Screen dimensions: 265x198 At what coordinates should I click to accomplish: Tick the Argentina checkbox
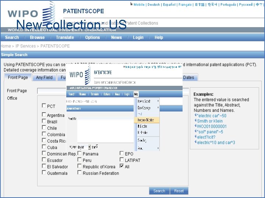tap(44, 115)
